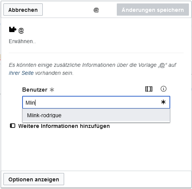
Task: Click the black asterisk inside the Benutzer field
Action: (x=163, y=102)
